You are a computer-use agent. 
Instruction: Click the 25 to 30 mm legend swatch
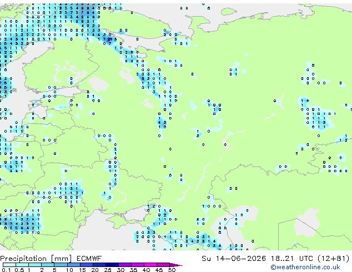112,265
